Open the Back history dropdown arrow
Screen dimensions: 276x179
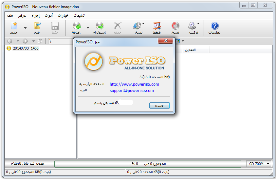18,41
